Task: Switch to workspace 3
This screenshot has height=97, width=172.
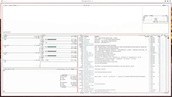Action: (8, 1)
